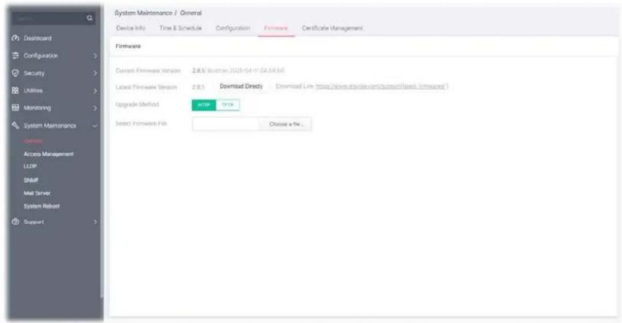Click the Latest Firmware Version label
622x323 pixels.
click(146, 87)
